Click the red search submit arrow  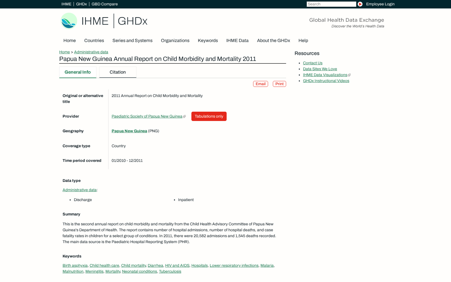click(x=360, y=4)
